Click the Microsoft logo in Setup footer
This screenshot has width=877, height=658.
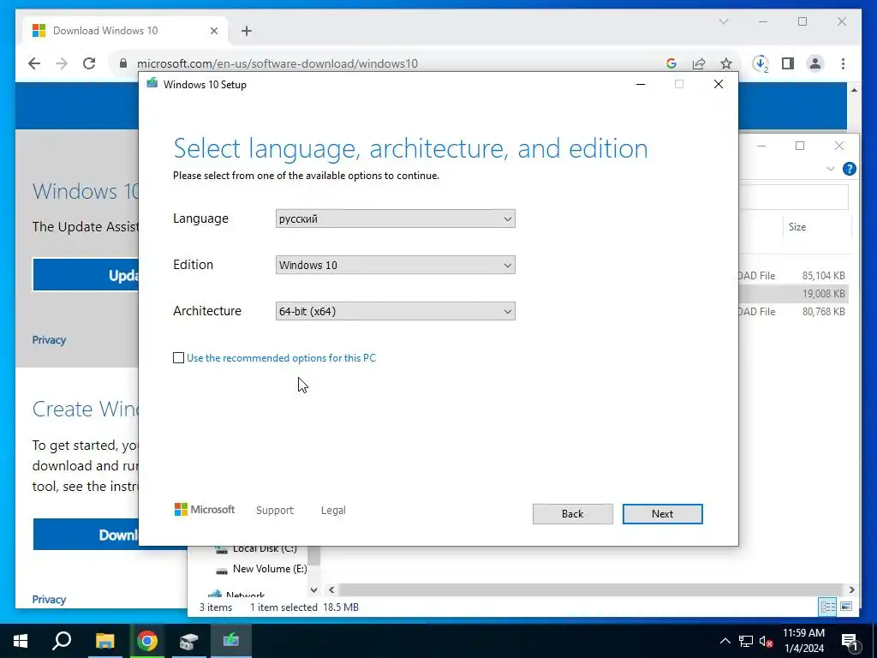204,509
